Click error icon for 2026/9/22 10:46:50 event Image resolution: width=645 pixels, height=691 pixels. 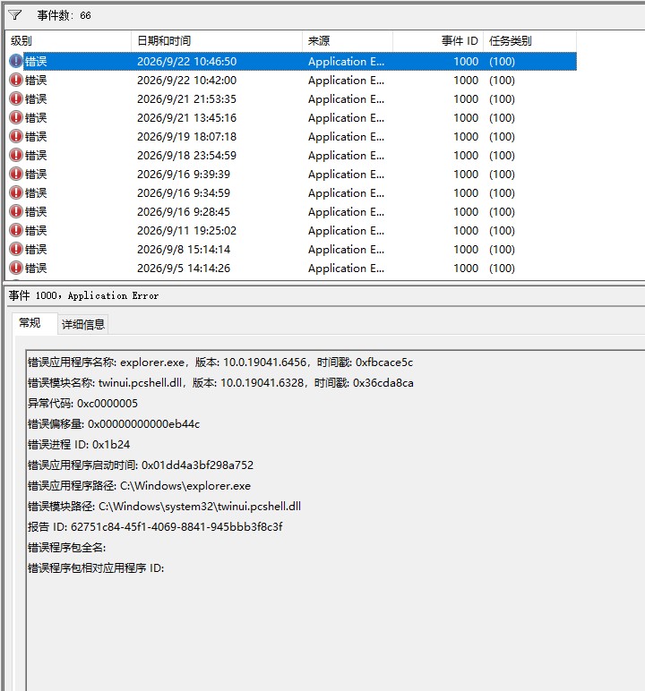16,61
